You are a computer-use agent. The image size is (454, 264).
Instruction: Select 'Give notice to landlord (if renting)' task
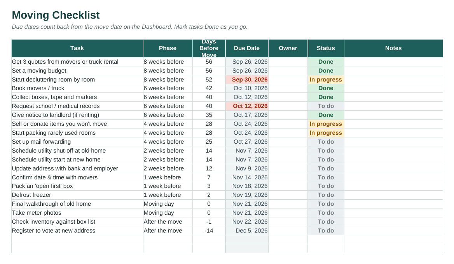[77, 115]
